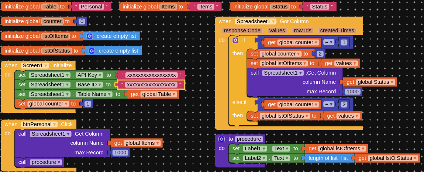Click the "values" parameter of the Got Column event

(277, 31)
